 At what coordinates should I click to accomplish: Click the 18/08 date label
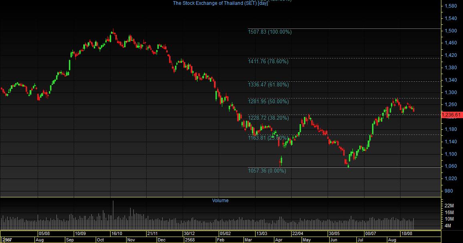coord(406,233)
